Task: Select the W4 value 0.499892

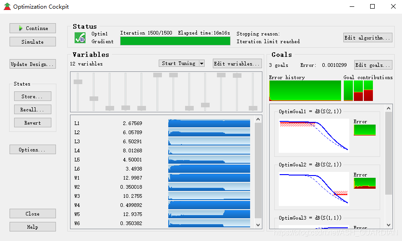Action: pyautogui.click(x=131, y=205)
